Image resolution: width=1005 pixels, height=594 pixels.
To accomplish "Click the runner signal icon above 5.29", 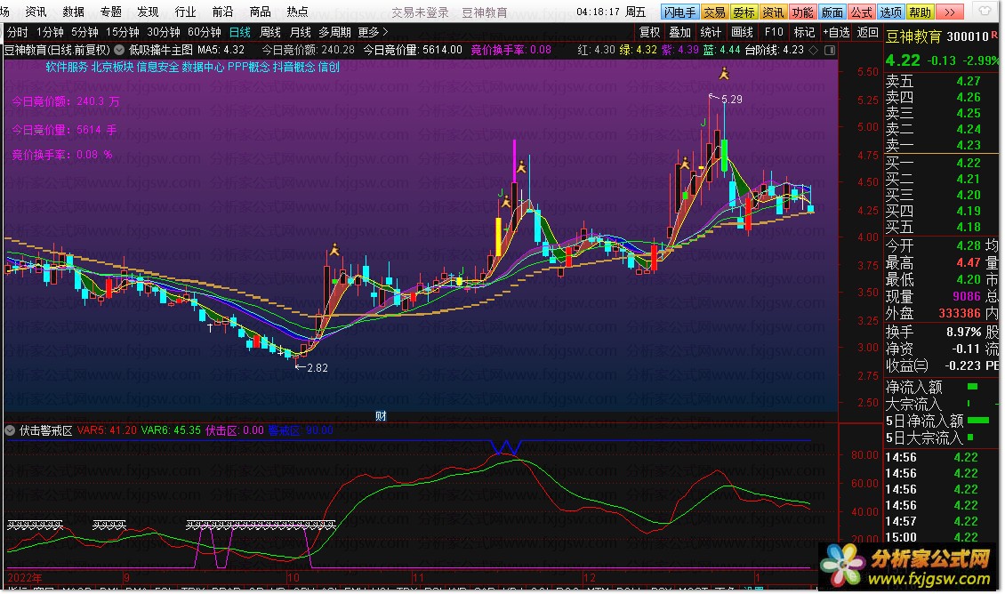I will coord(724,74).
